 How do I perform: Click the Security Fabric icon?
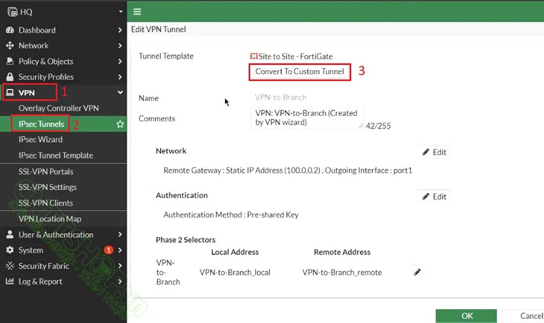coord(10,266)
